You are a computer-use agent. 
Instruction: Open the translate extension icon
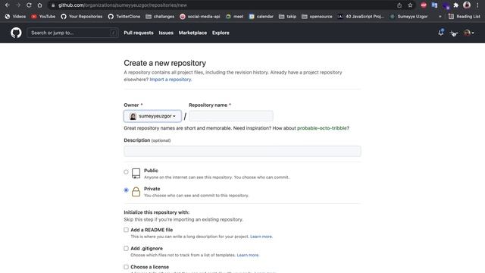434,5
